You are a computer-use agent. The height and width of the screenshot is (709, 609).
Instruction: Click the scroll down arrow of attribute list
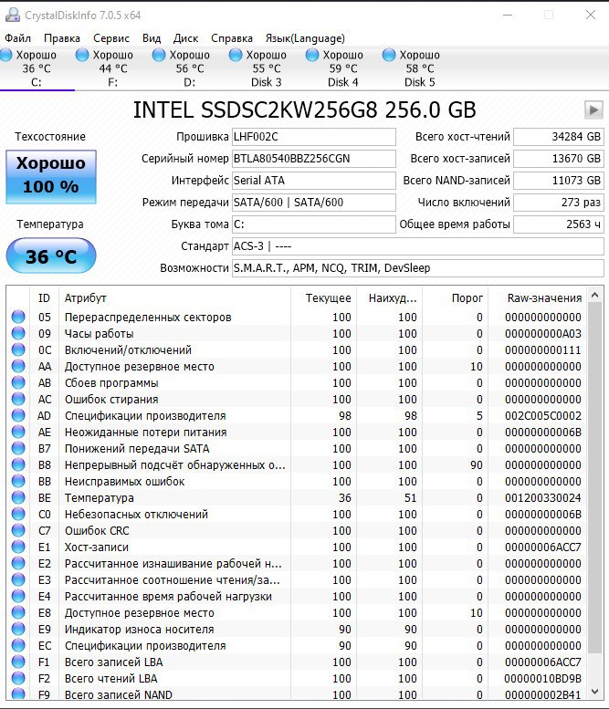pos(595,692)
